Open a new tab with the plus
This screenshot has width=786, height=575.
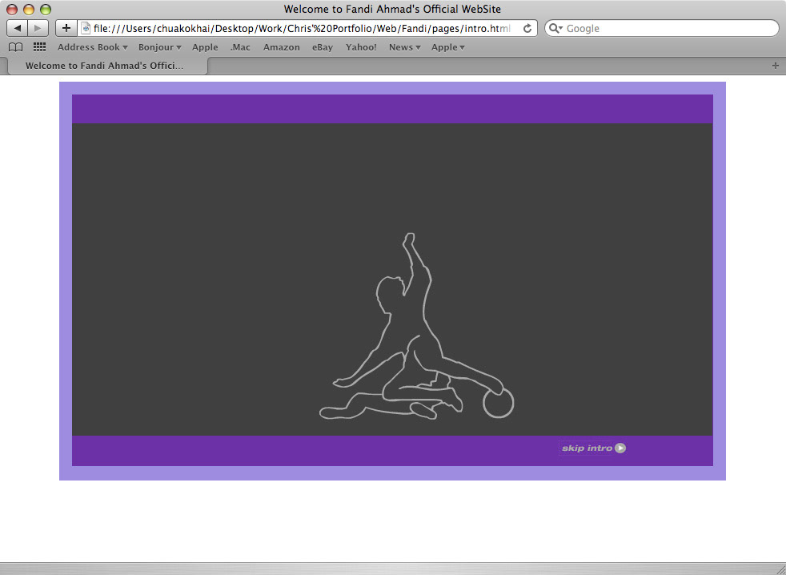(x=776, y=66)
